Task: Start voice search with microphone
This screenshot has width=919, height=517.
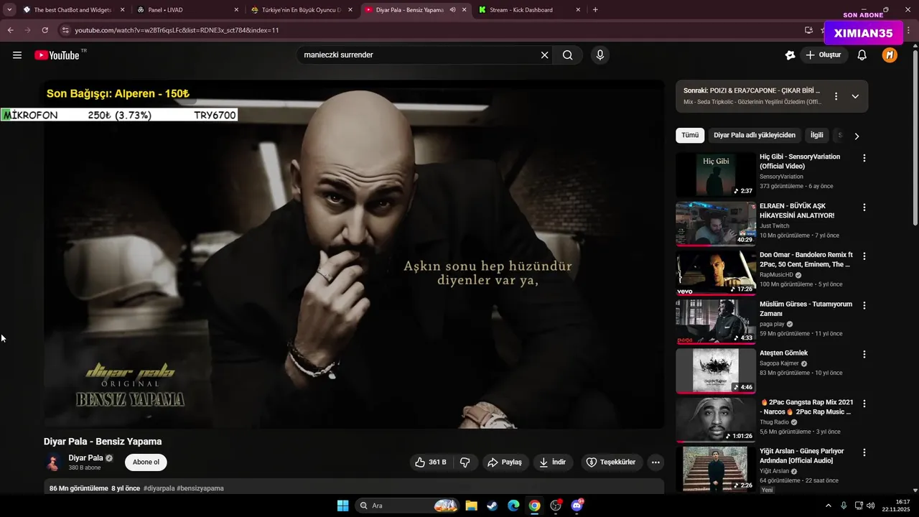Action: click(600, 55)
